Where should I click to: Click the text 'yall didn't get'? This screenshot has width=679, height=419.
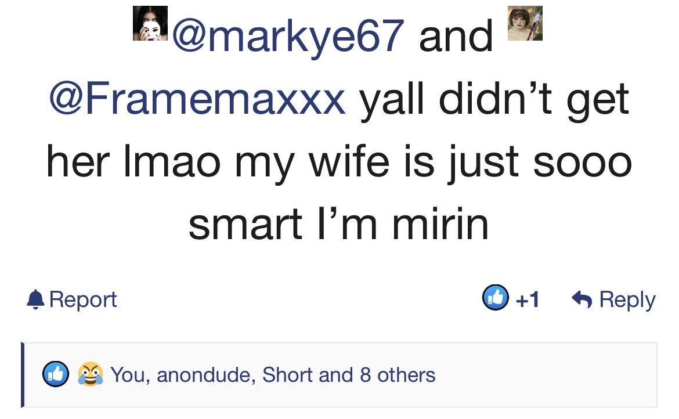(x=494, y=100)
